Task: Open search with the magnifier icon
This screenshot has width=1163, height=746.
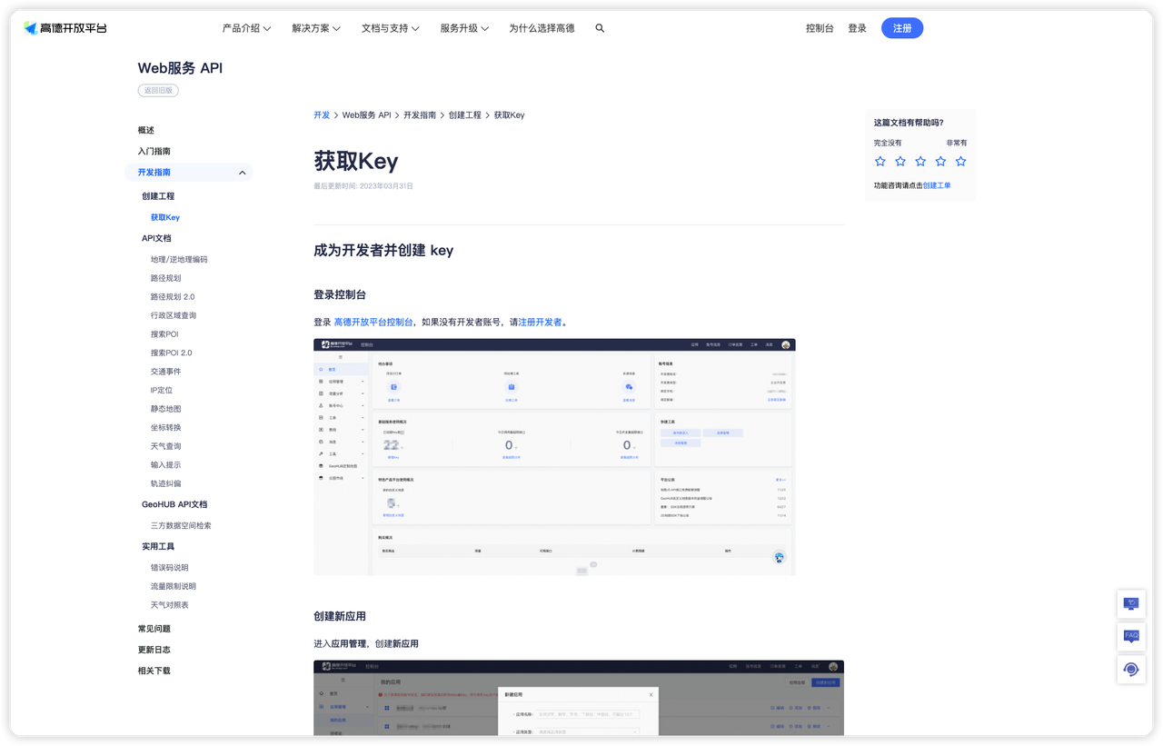Action: point(600,28)
